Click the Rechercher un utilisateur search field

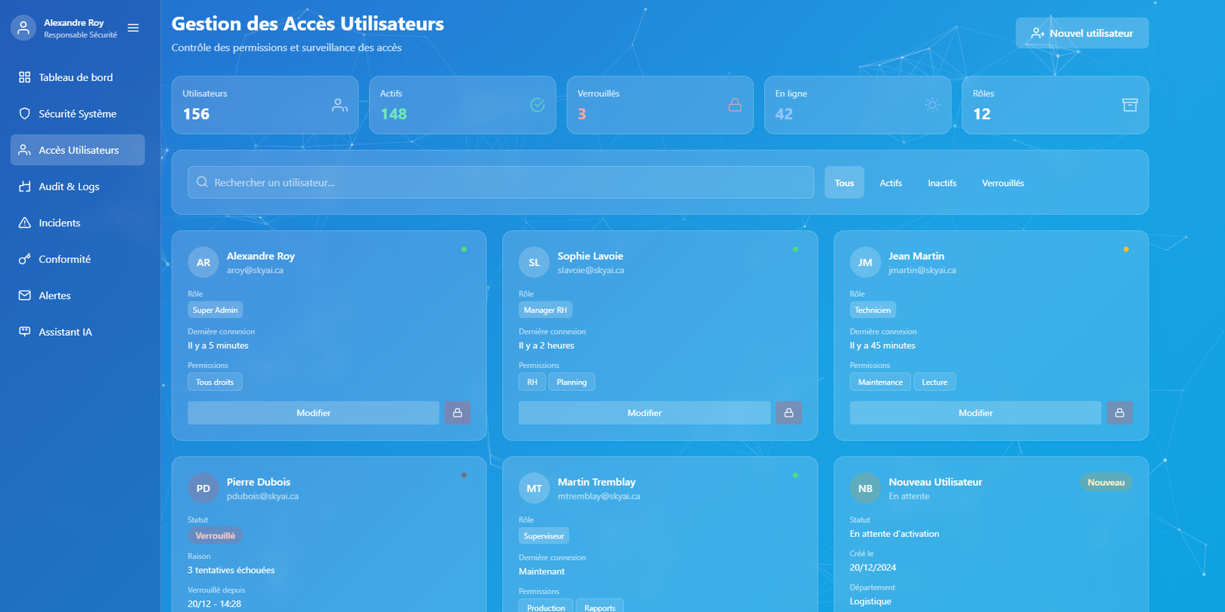(501, 183)
